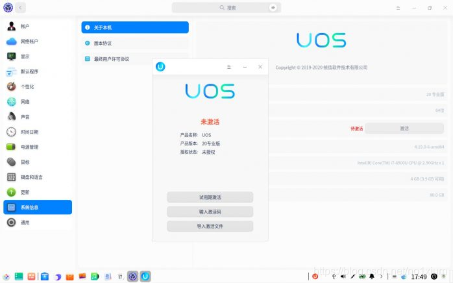The width and height of the screenshot is (453, 283).
Task: Open the 通用 general settings
Action: (x=38, y=222)
